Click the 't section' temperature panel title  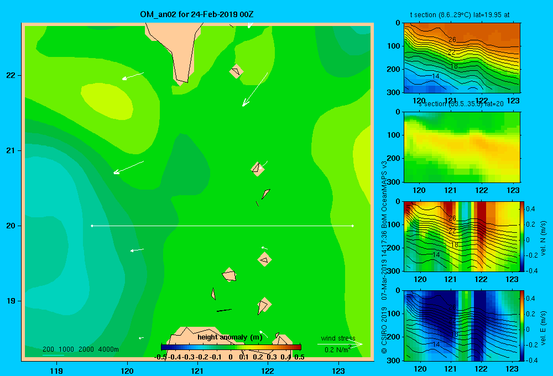pos(460,15)
